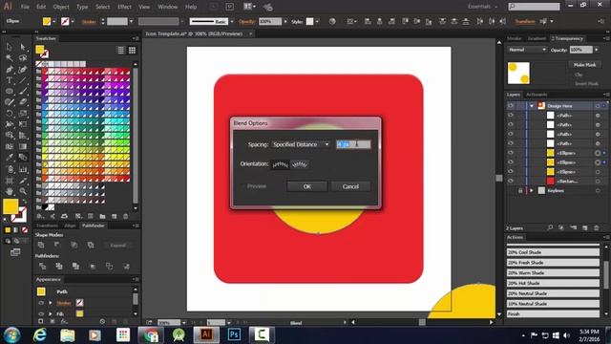The width and height of the screenshot is (611, 344).
Task: Show swatches in thumbnail grid view
Action: 132,50
